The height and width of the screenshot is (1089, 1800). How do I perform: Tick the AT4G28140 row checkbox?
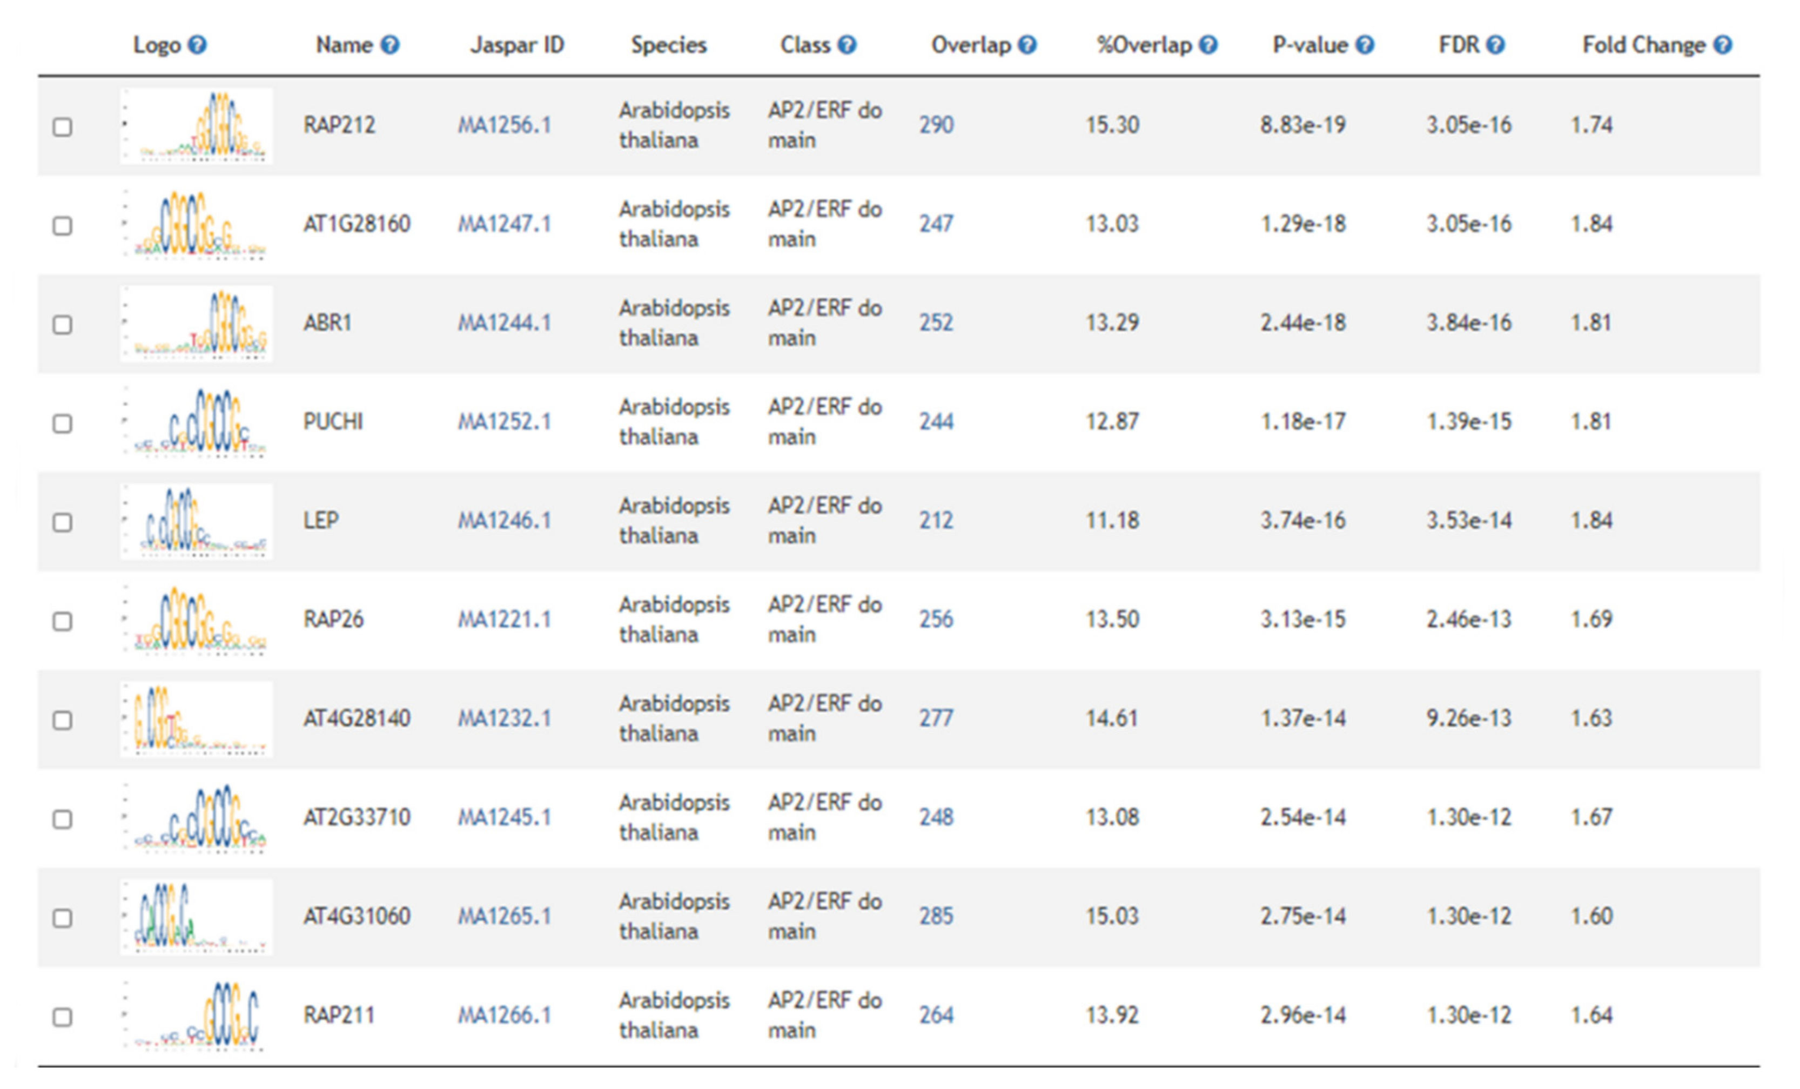[x=63, y=720]
